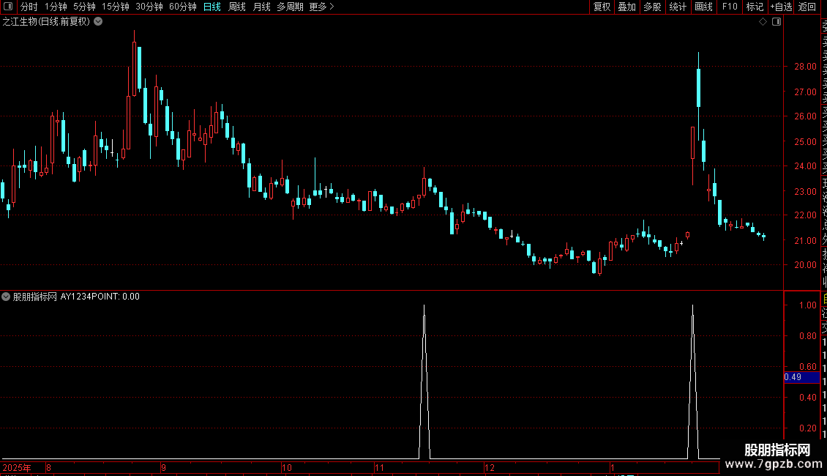Click the tallest cyan candlestick near 28.00
The width and height of the screenshot is (827, 476).
[x=698, y=88]
